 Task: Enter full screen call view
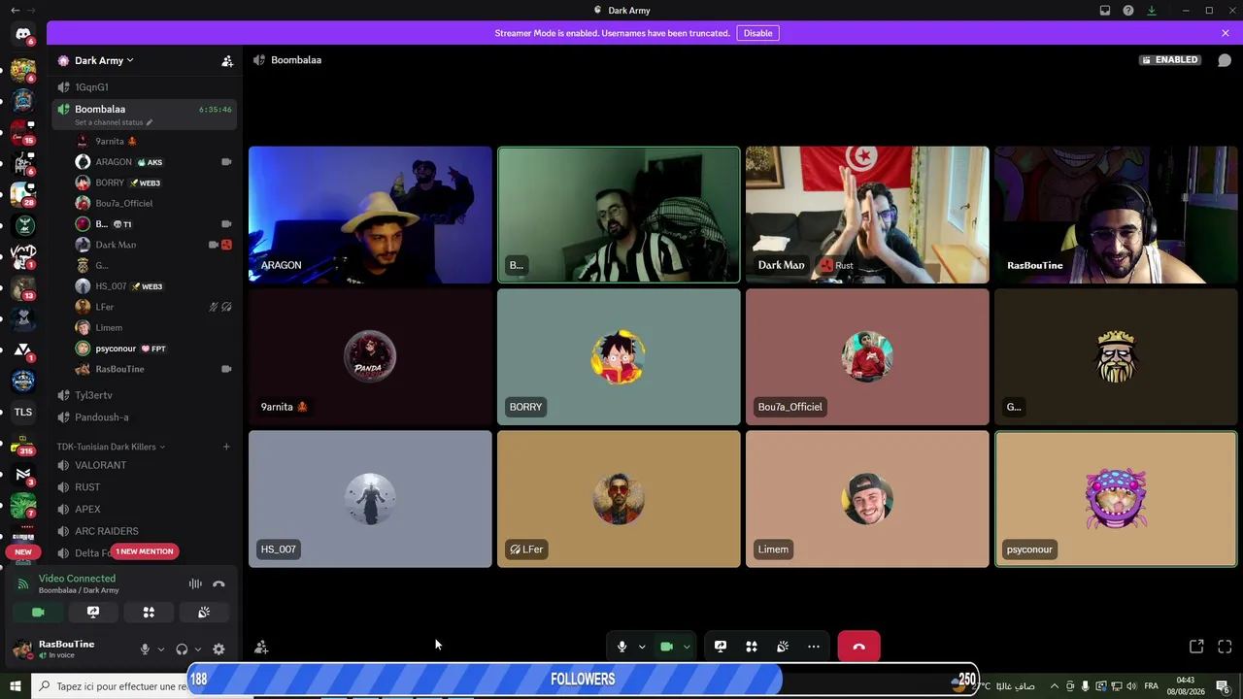point(1225,647)
